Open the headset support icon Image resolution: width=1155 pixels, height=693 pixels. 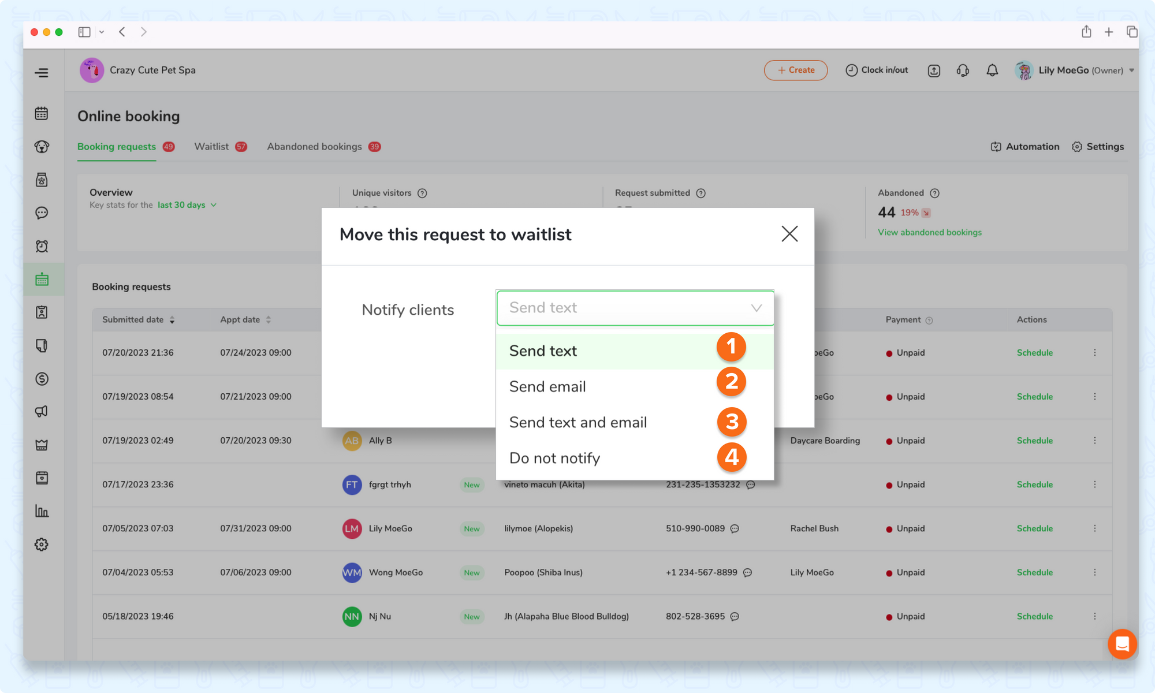[963, 70]
